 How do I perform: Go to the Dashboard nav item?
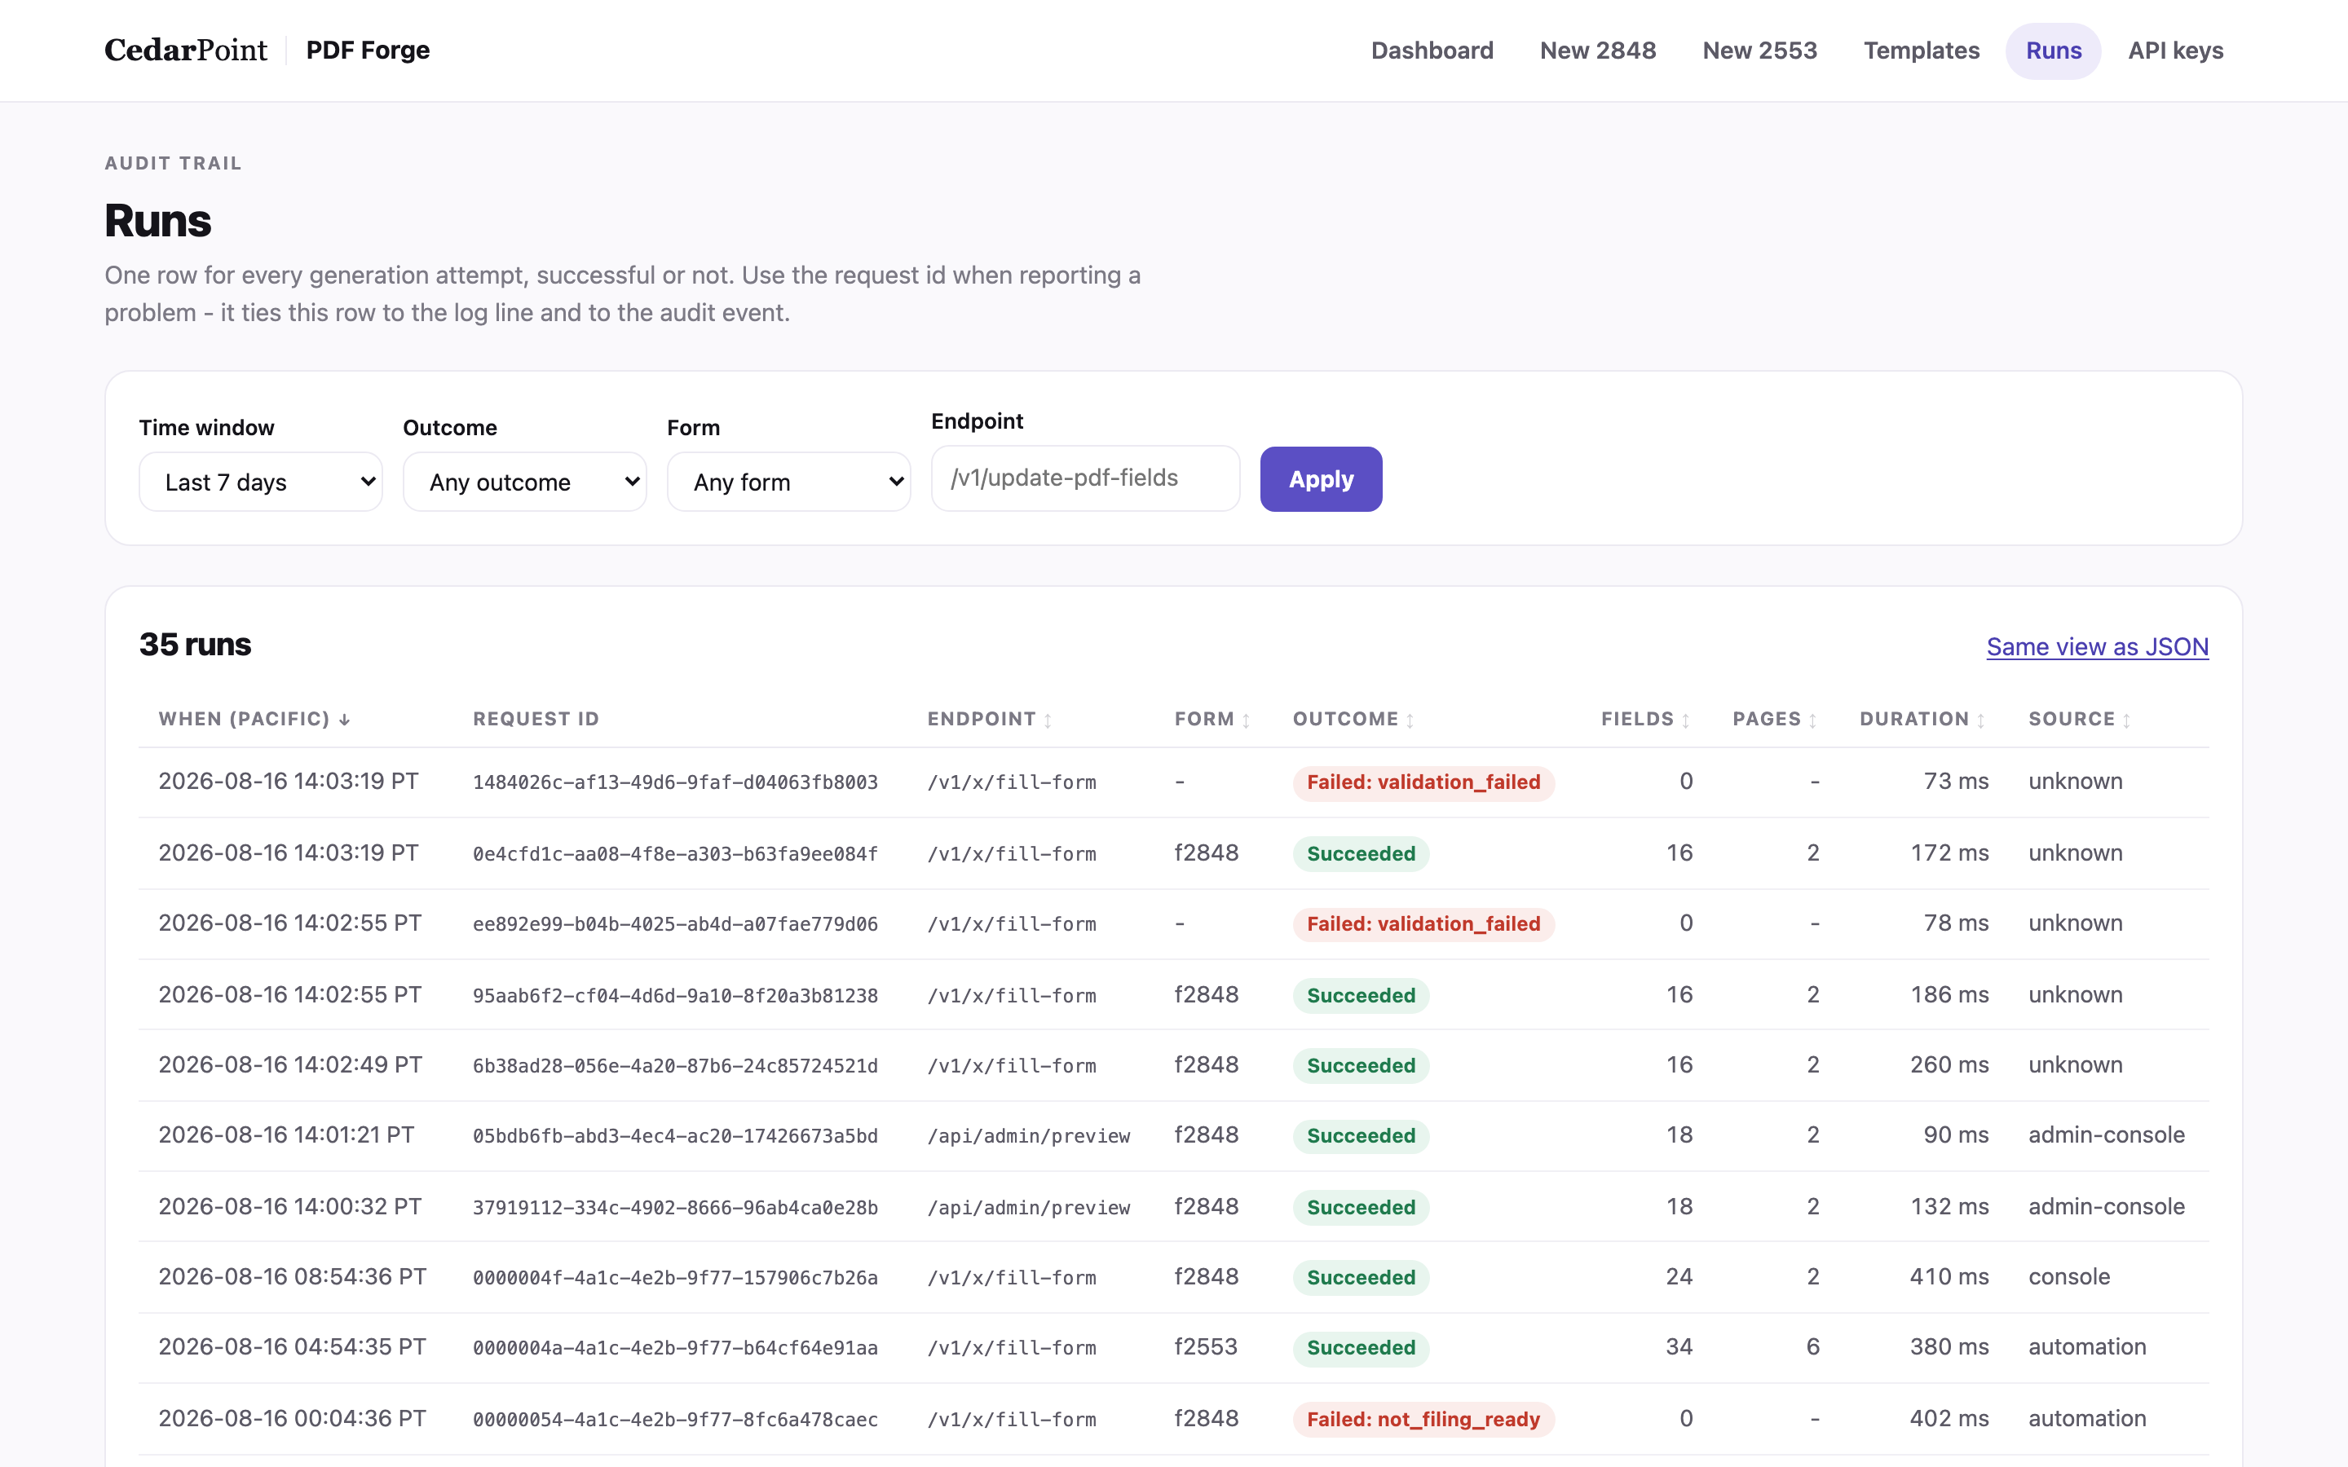click(x=1432, y=51)
